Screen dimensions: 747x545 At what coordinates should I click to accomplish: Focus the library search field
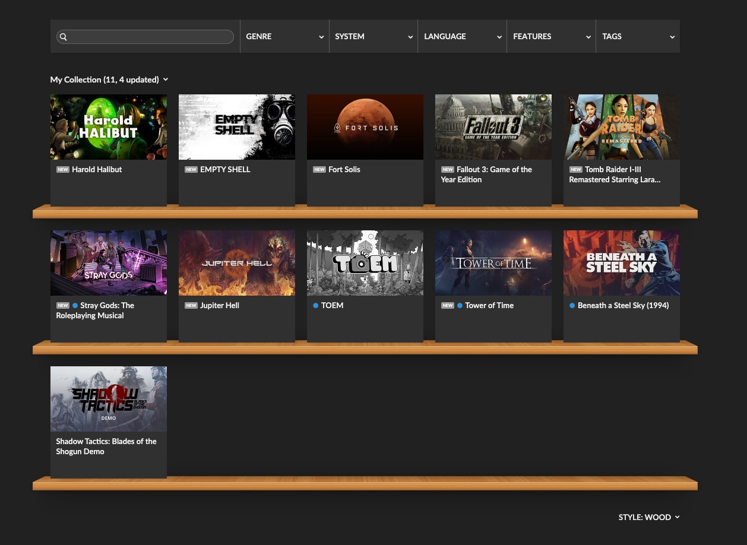tap(145, 37)
